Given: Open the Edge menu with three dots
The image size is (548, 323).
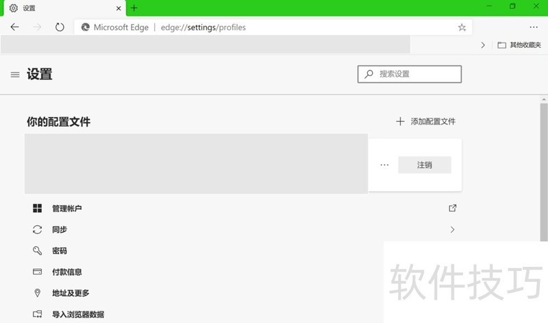Looking at the screenshot, I should (534, 27).
